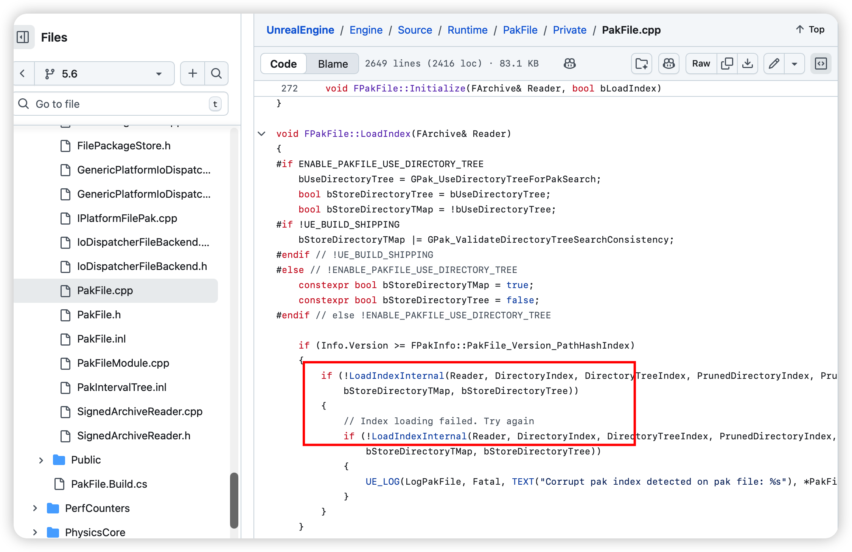
Task: Click the add file plus icon
Action: click(x=193, y=73)
